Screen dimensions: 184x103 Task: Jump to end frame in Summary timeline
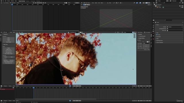80,86
